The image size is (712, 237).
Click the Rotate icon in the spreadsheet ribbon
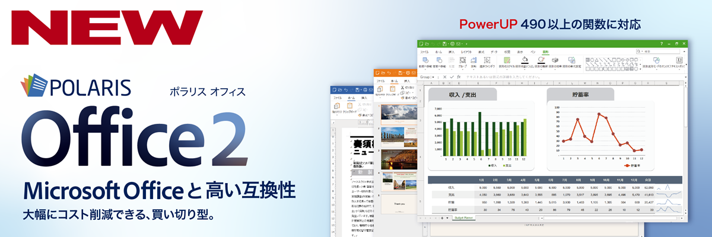473,60
